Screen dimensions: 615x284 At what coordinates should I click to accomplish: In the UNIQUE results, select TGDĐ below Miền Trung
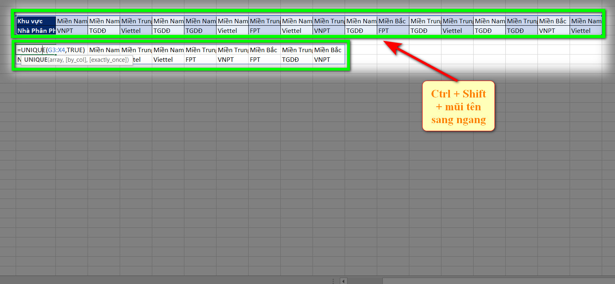tap(297, 59)
